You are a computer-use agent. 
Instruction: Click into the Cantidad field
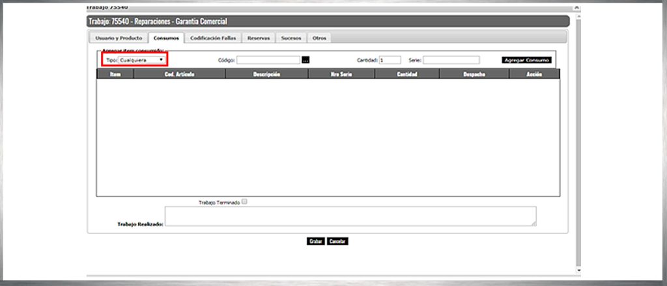click(390, 60)
